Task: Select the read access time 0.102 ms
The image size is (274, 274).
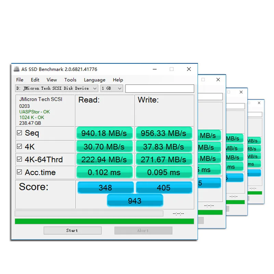Action: pos(104,172)
